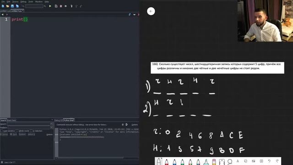The width and height of the screenshot is (293, 165).
Task: Click the Previous search button
Action: click(x=4, y=134)
